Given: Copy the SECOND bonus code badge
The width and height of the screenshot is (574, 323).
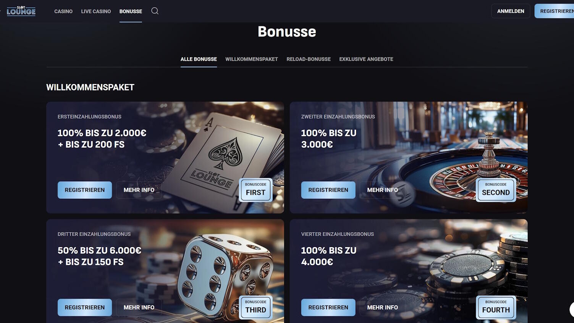Looking at the screenshot, I should [496, 190].
